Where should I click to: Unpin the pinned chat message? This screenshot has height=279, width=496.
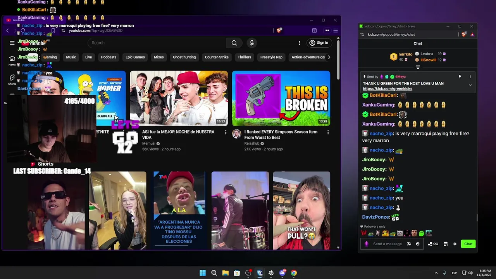[460, 77]
